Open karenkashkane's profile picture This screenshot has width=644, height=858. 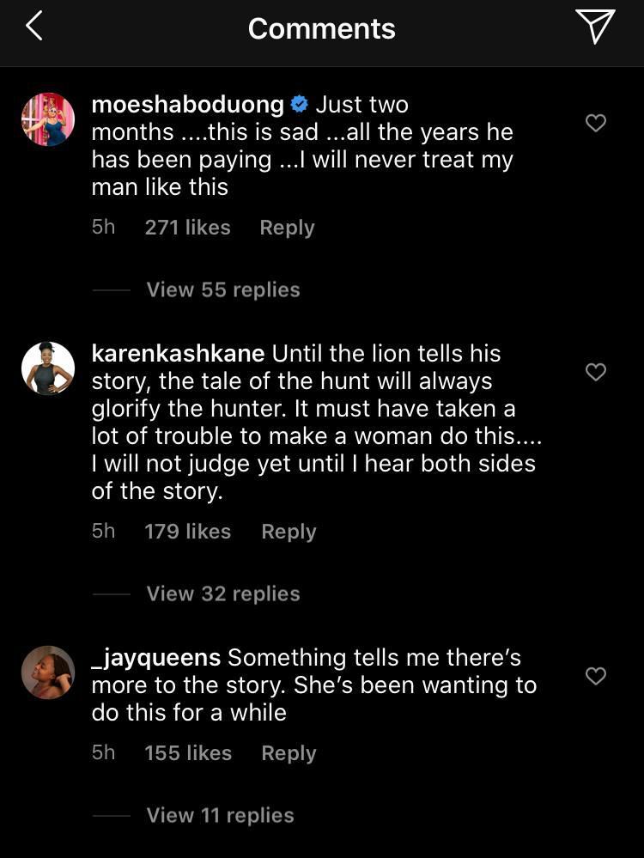click(x=48, y=368)
